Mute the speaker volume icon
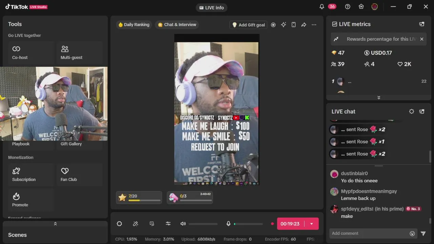This screenshot has height=244, width=434. (x=183, y=224)
